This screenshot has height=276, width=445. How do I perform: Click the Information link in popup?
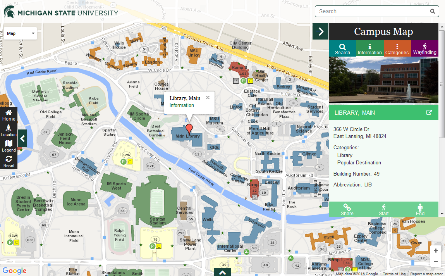point(182,105)
